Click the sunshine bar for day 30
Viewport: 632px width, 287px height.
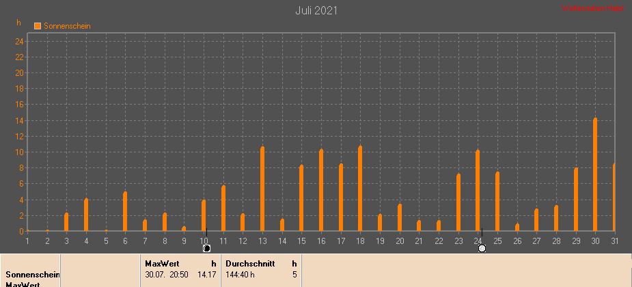coord(595,174)
